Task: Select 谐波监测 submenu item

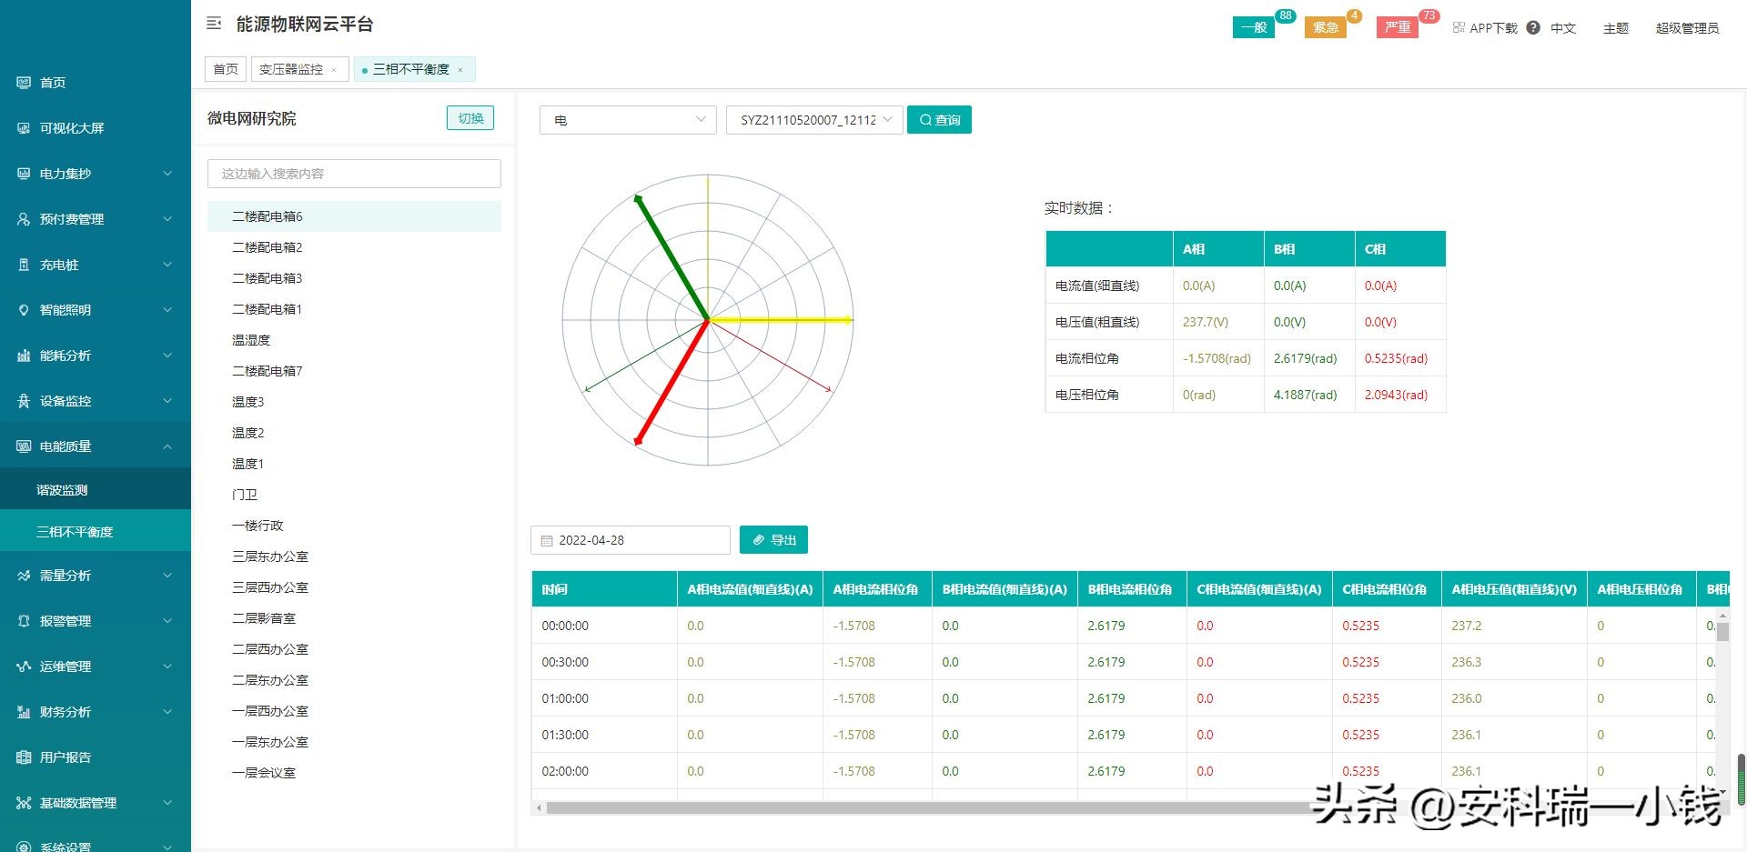Action: [62, 490]
